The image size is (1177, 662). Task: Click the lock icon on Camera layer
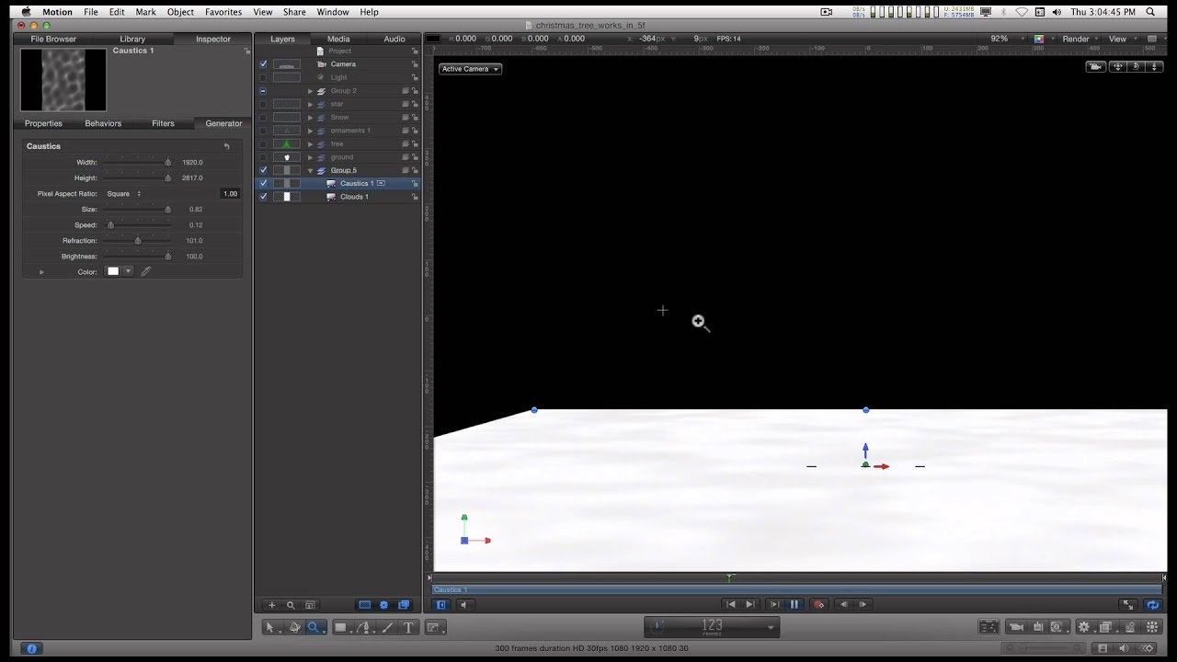tap(416, 64)
